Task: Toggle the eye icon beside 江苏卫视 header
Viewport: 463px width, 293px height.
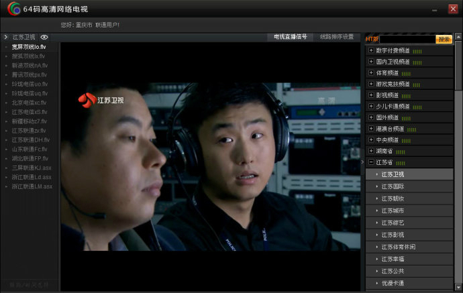Action: [44, 37]
